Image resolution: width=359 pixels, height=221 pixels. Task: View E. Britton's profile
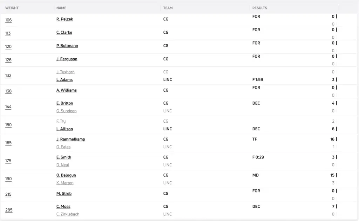tap(65, 103)
